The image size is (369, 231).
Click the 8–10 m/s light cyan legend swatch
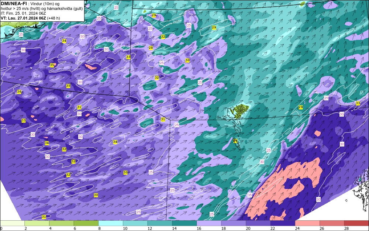111,223
